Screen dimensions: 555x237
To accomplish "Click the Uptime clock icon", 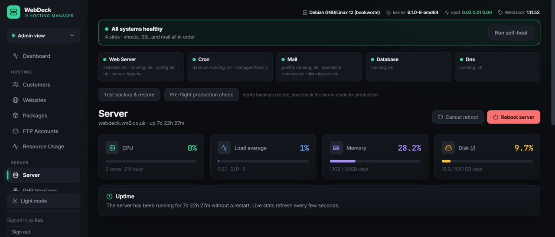I will 110,196.
